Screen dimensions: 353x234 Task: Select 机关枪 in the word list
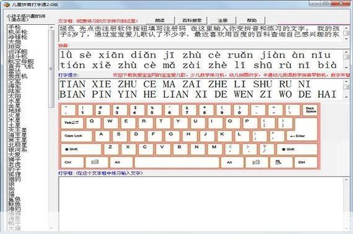[18, 32]
